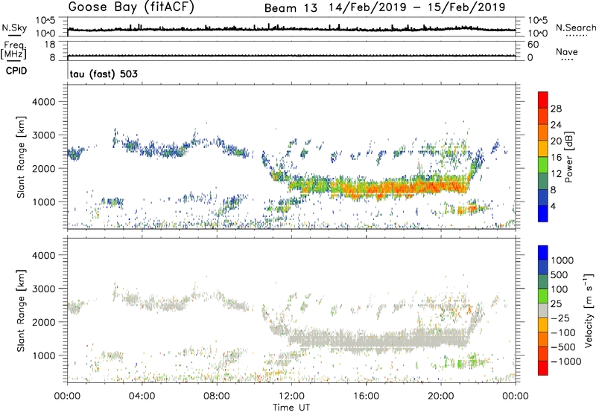This screenshot has height=412, width=596.
Task: Click the frequency trace in the Freq panel
Action: 291,56
